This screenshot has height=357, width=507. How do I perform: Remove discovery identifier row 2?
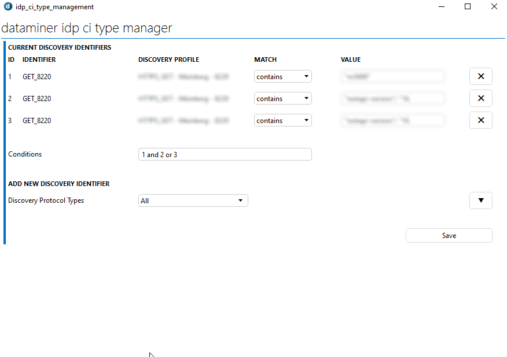click(x=481, y=98)
